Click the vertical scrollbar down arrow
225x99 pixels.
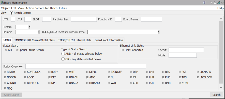point(221,88)
